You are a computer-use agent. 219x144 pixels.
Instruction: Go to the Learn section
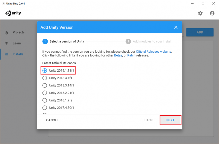click(x=17, y=43)
